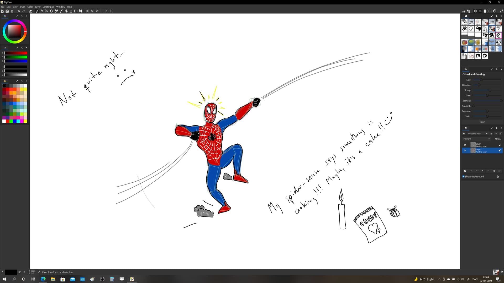Select the Flood Fill bucket tool
The width and height of the screenshot is (504, 283).
[66, 11]
